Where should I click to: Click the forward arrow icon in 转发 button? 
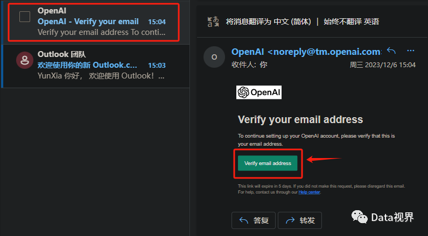pos(290,220)
